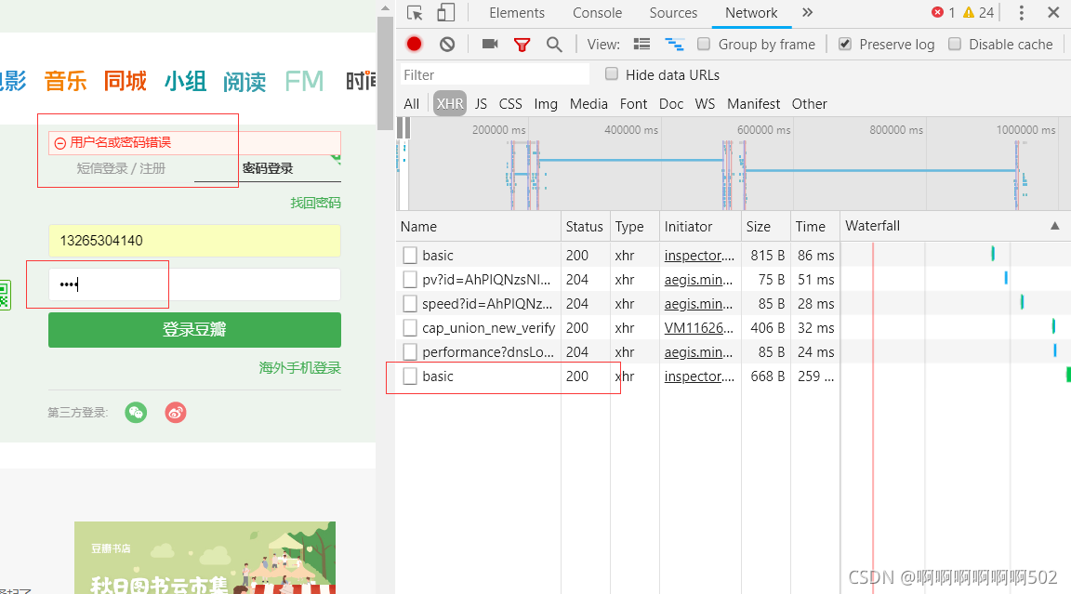This screenshot has width=1071, height=594.
Task: Tick checkbox of first basic request
Action: (410, 256)
